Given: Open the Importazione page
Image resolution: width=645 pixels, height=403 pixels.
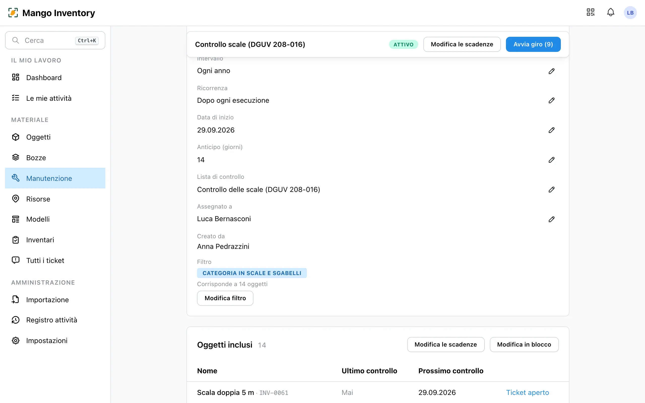Looking at the screenshot, I should pyautogui.click(x=55, y=299).
